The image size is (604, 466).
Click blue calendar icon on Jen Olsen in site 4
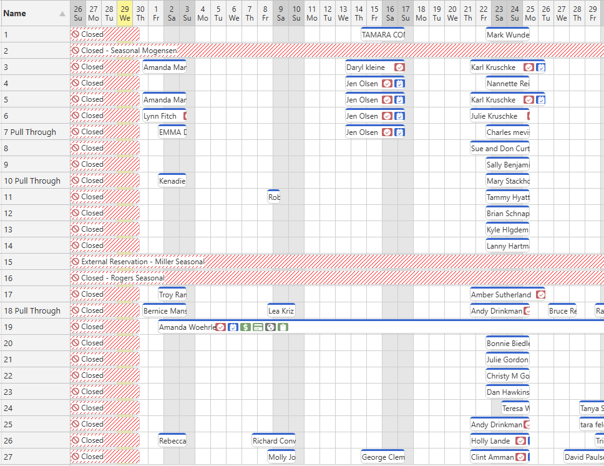pos(399,83)
